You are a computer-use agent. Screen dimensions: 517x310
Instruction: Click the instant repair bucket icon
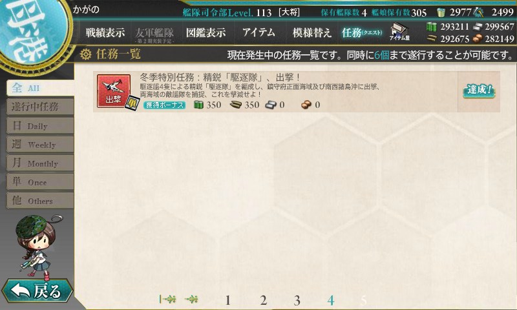[x=441, y=12]
